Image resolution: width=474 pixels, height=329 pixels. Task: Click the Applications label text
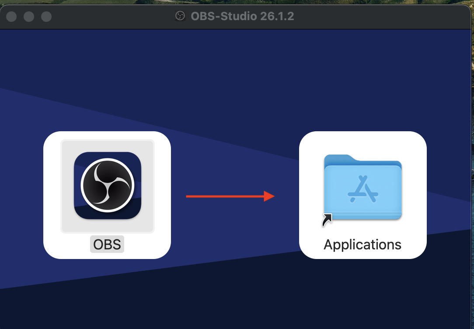(362, 244)
